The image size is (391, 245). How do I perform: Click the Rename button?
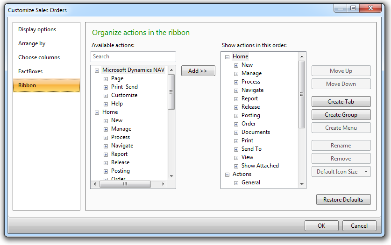pyautogui.click(x=341, y=146)
